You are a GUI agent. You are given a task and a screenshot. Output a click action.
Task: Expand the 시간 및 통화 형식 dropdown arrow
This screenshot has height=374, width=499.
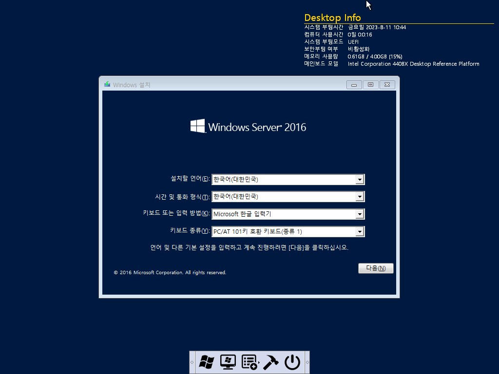coord(360,197)
